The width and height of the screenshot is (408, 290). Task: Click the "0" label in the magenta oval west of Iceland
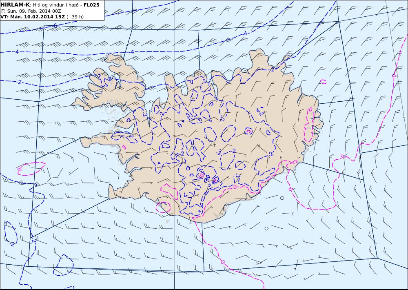coord(19,170)
